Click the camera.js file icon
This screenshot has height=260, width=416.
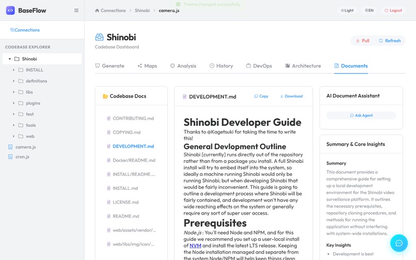pos(10,147)
